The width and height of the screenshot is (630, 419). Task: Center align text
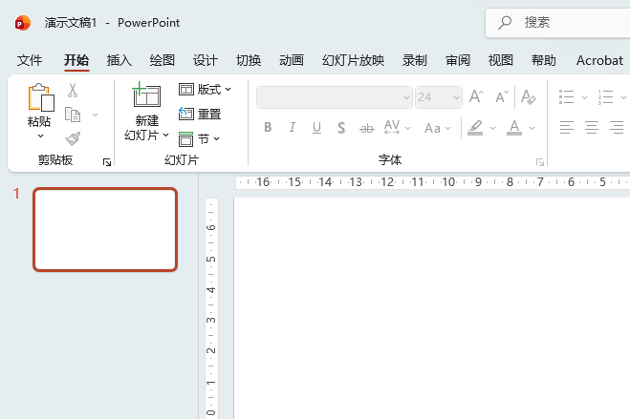pyautogui.click(x=592, y=128)
